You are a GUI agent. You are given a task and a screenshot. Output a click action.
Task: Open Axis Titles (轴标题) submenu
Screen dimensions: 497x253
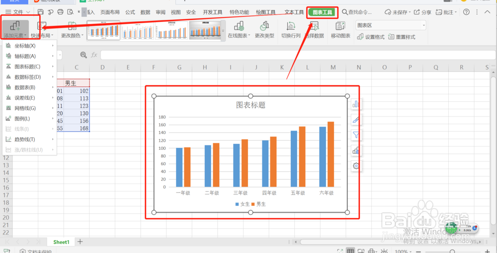[29, 56]
